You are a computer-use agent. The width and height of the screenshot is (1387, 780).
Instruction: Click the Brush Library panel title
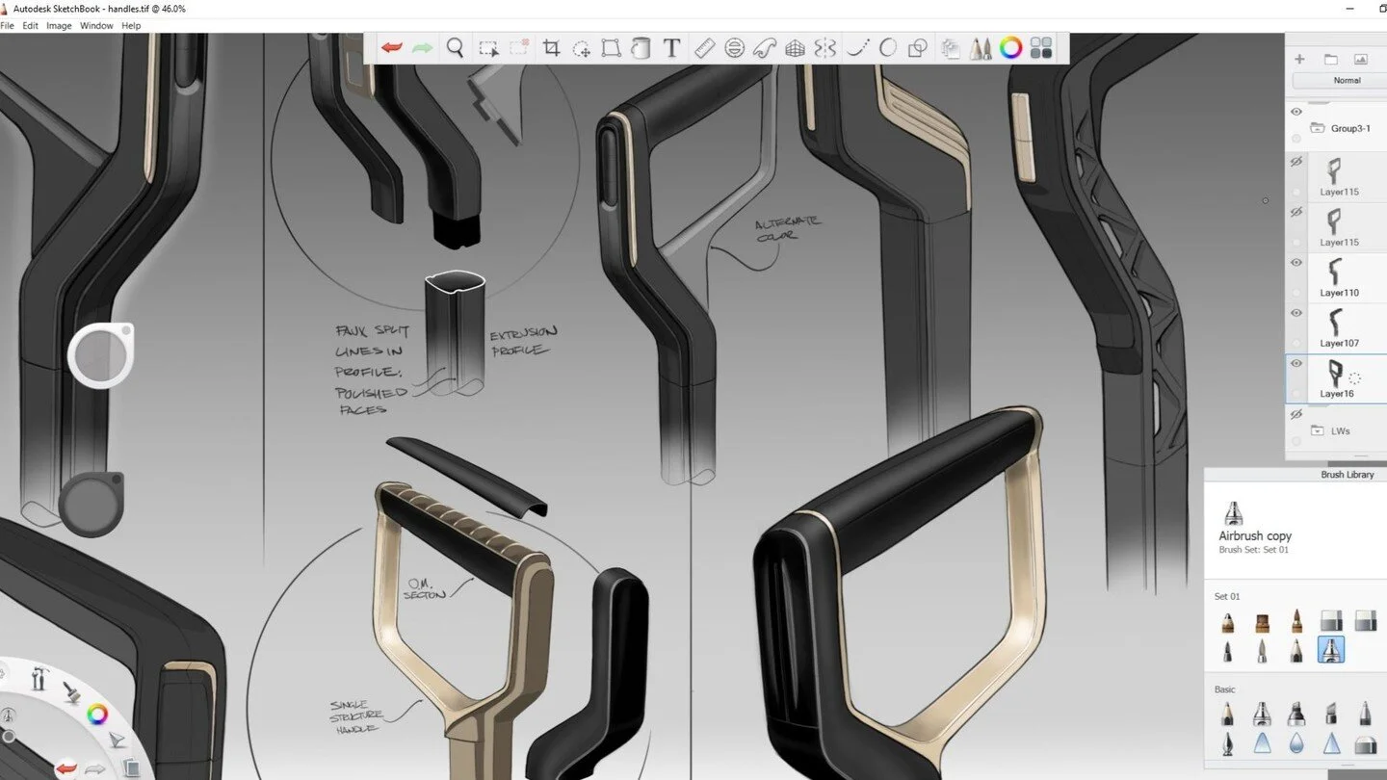pos(1347,475)
